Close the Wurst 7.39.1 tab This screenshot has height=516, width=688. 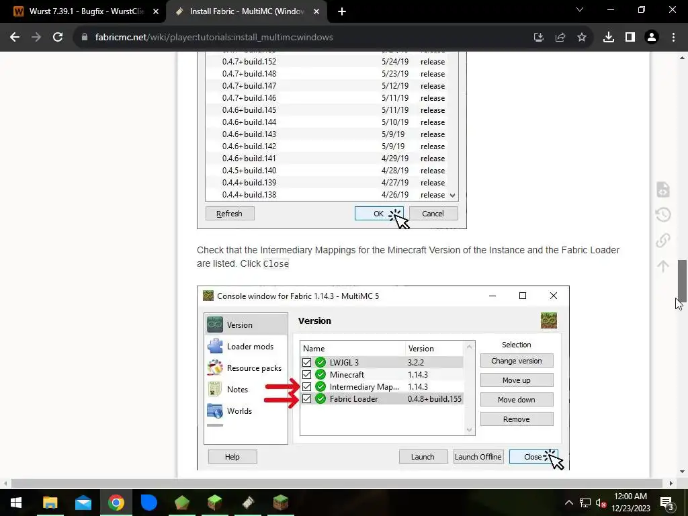[x=156, y=12]
